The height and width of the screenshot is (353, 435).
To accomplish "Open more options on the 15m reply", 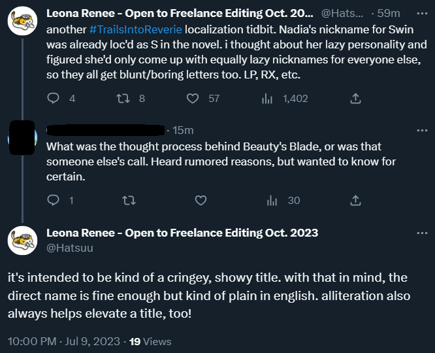I will tap(422, 130).
